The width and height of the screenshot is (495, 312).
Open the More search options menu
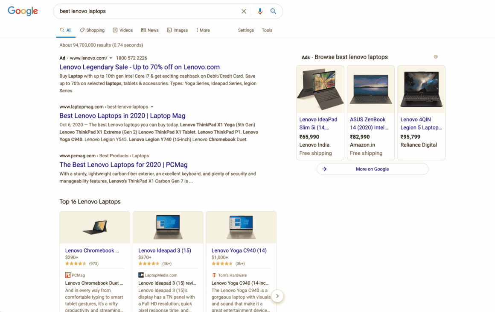coord(203,30)
